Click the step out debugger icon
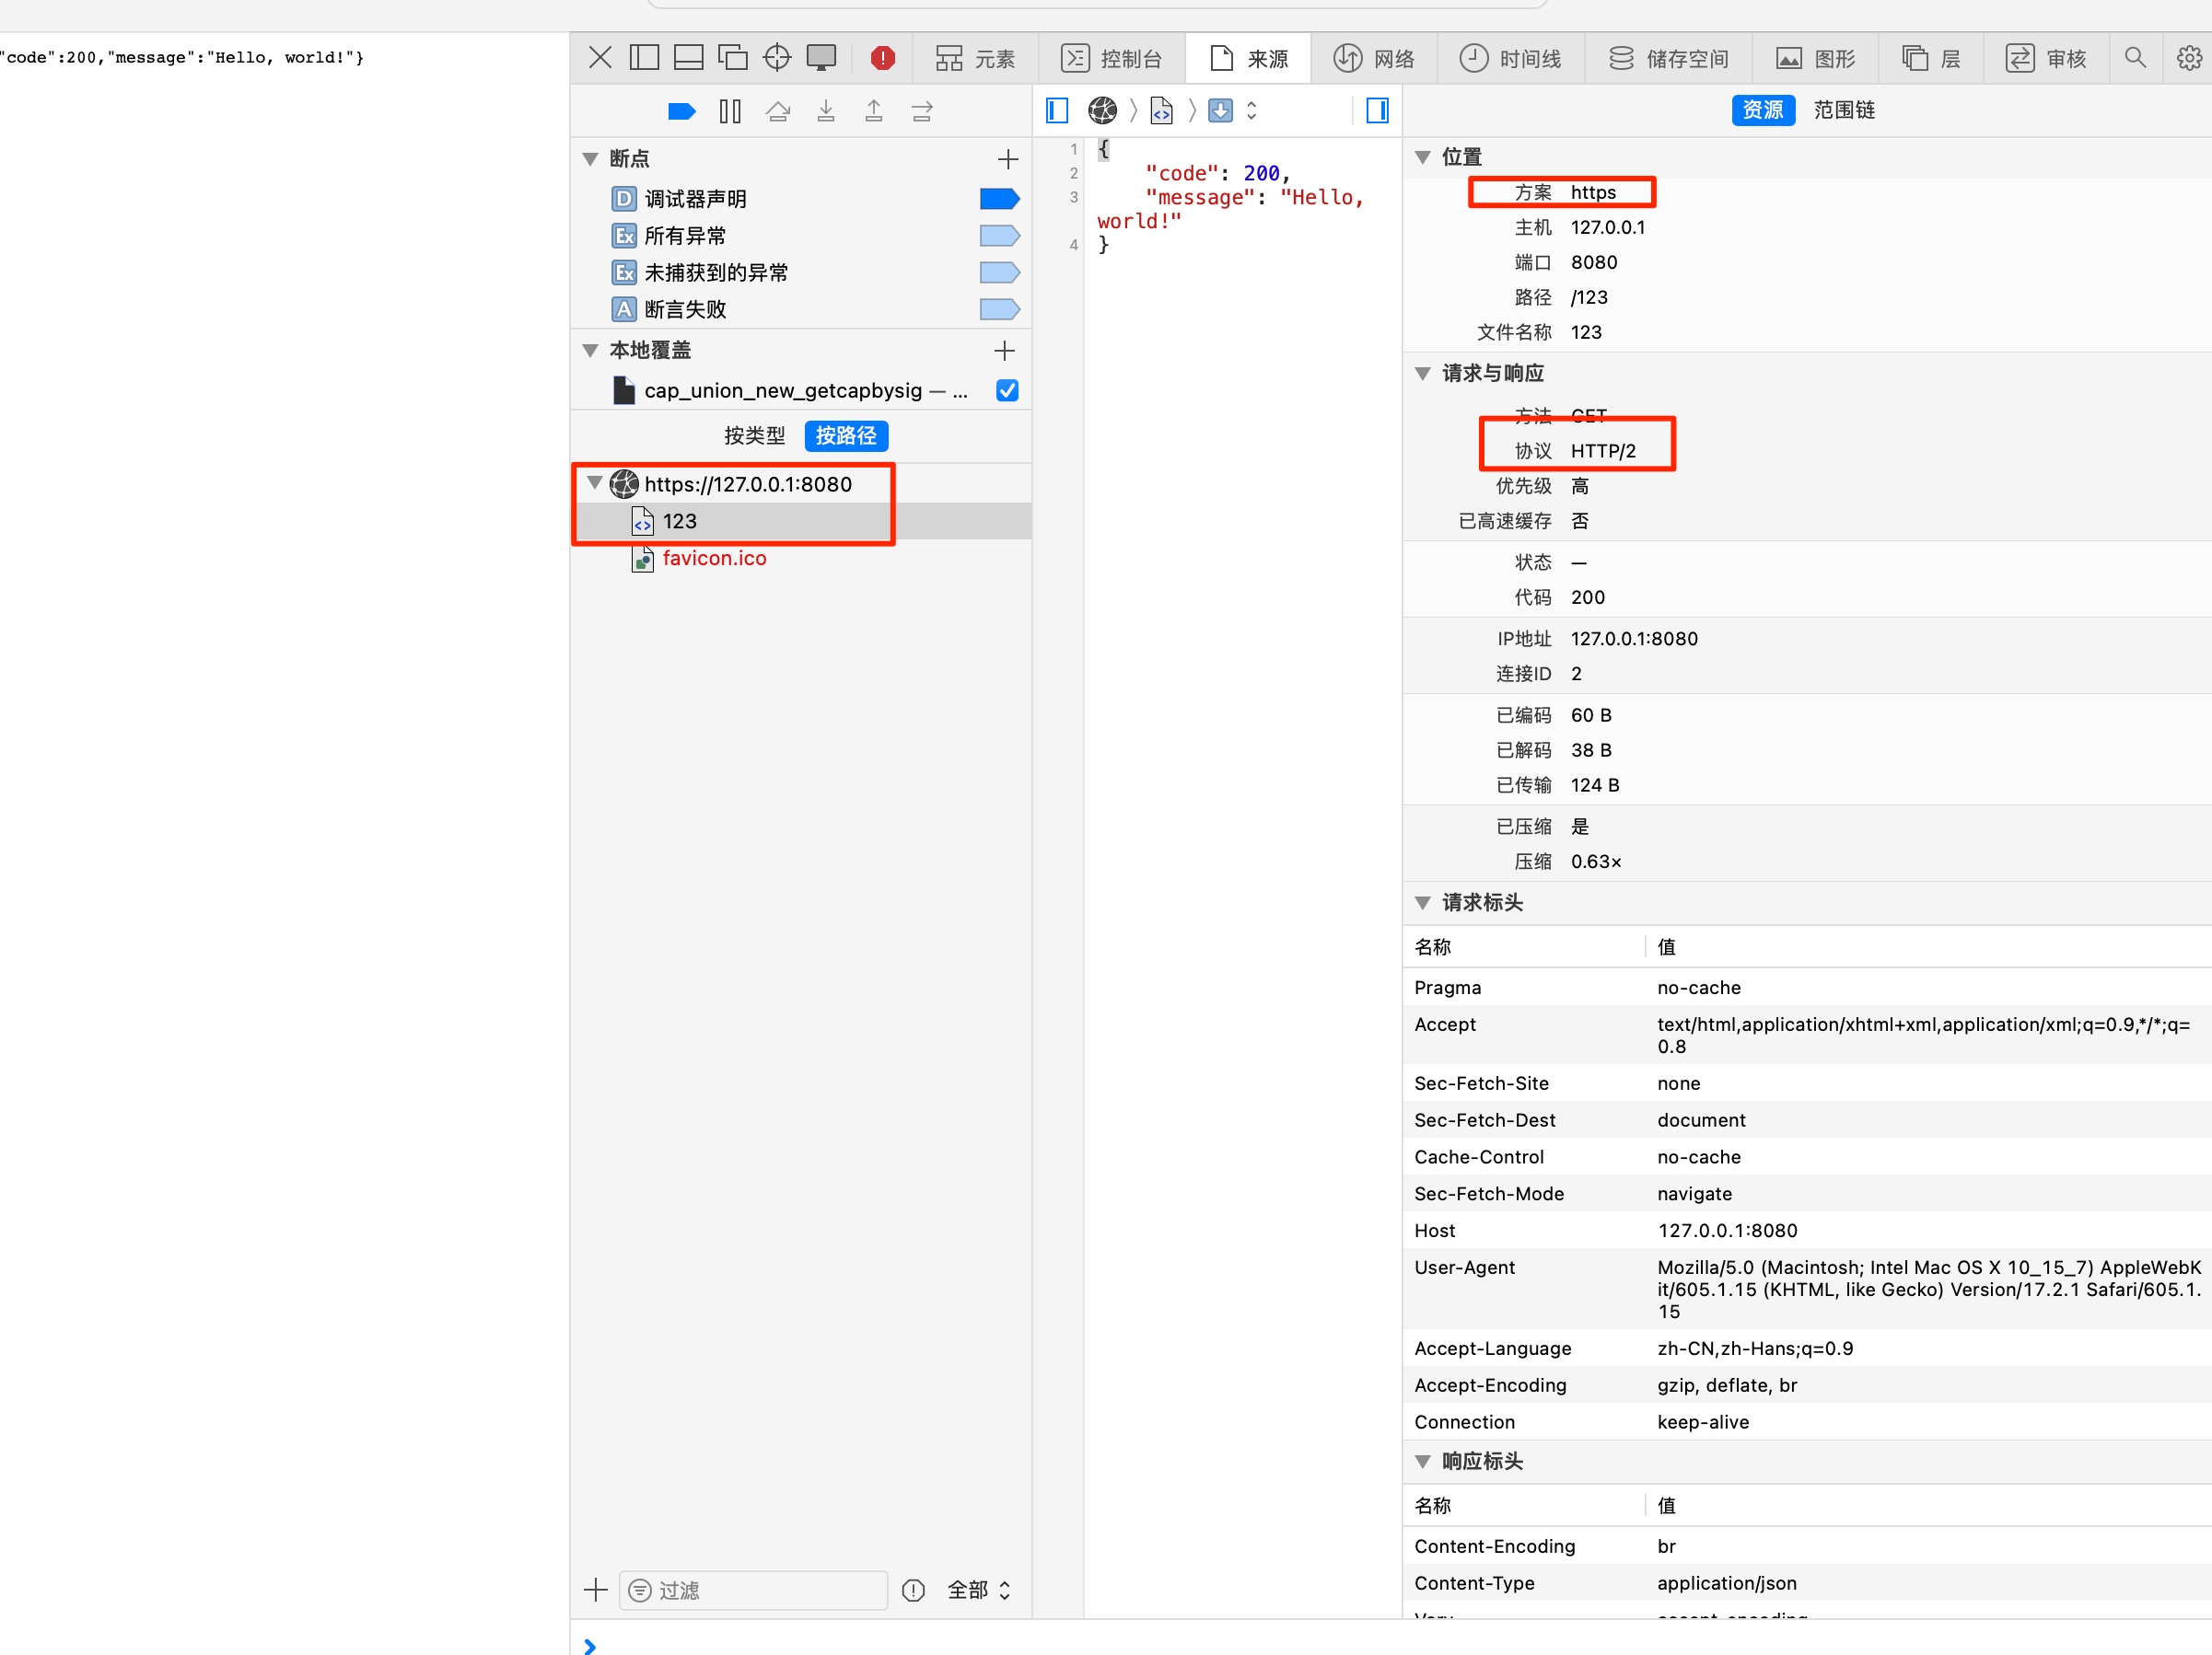Screen dimensions: 2212x1655 pos(874,110)
